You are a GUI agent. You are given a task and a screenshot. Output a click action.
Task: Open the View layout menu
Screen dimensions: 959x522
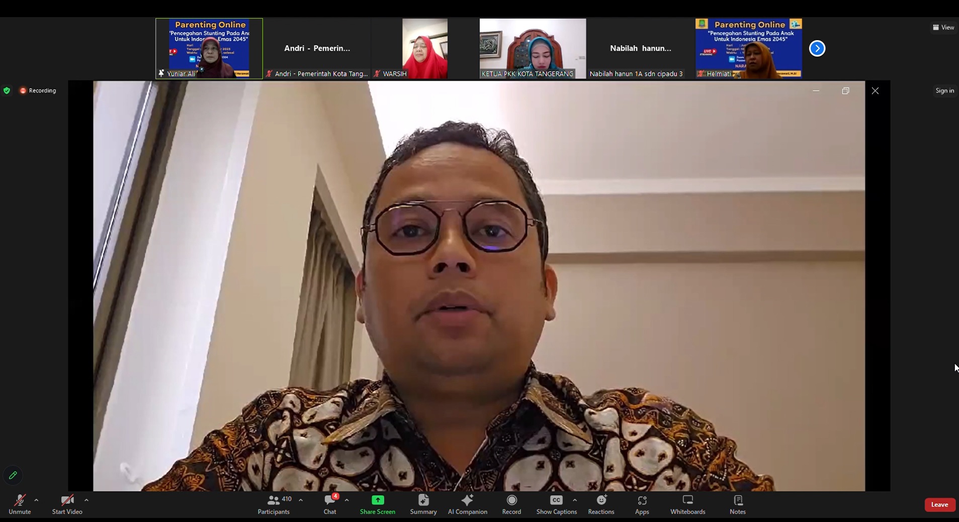click(x=943, y=28)
